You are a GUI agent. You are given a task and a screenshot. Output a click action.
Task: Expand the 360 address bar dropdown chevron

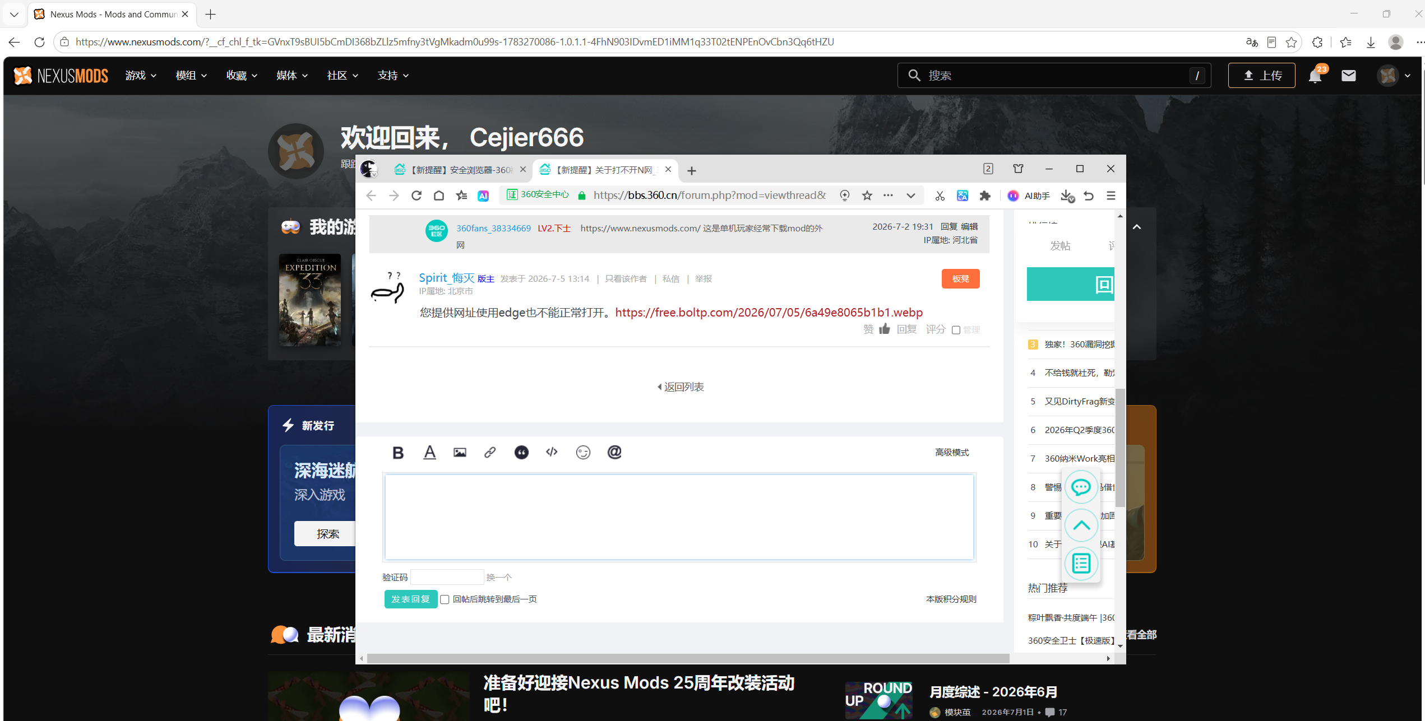coord(911,196)
